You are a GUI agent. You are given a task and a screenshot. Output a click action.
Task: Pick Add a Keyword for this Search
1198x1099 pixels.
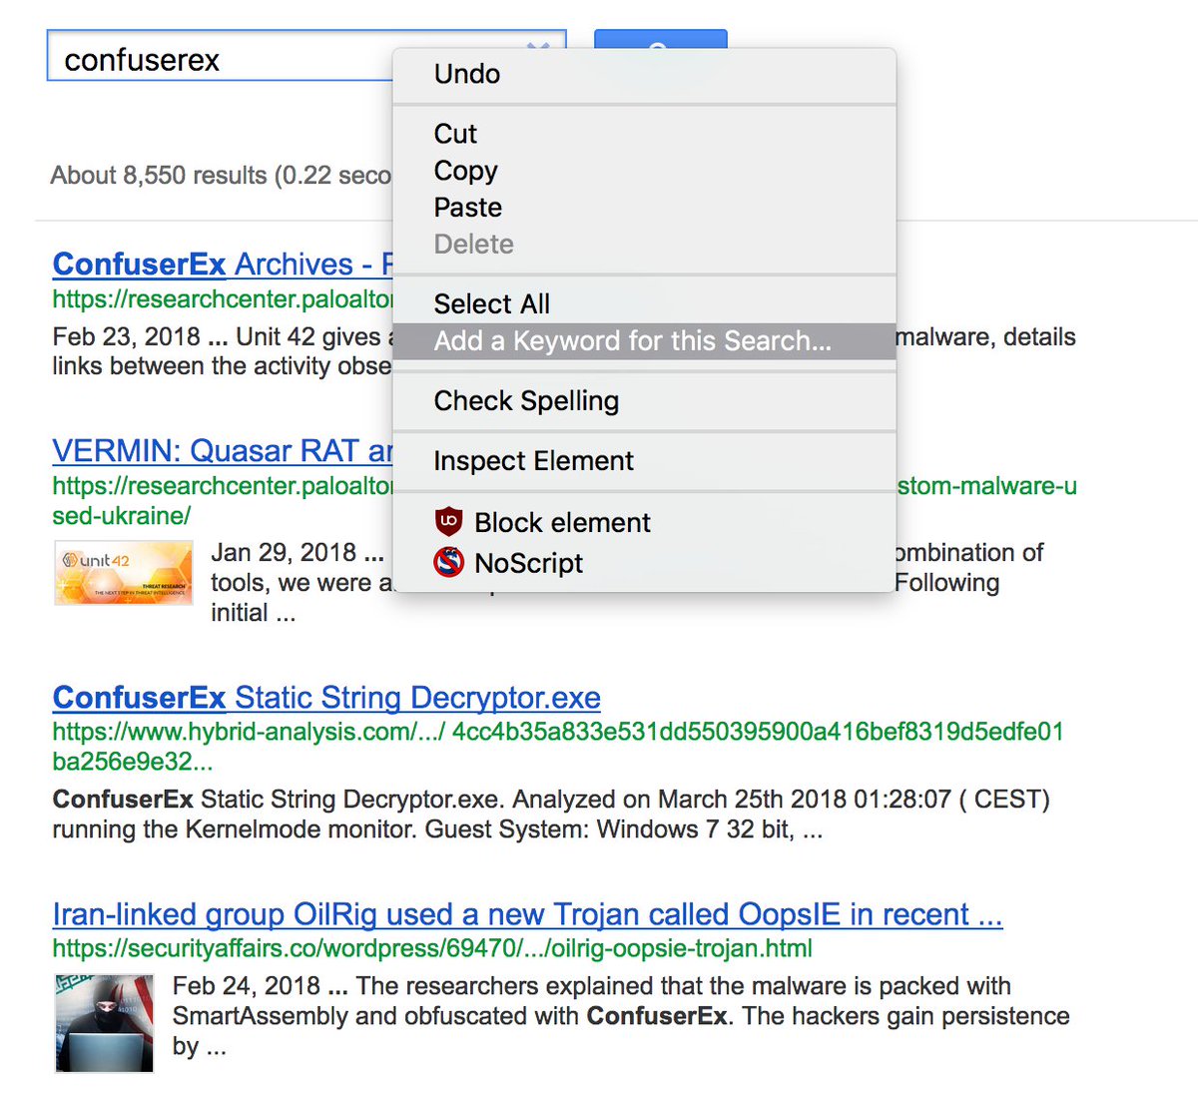click(644, 341)
